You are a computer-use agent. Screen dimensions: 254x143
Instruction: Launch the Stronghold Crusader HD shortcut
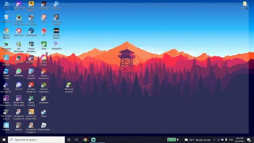19,114
